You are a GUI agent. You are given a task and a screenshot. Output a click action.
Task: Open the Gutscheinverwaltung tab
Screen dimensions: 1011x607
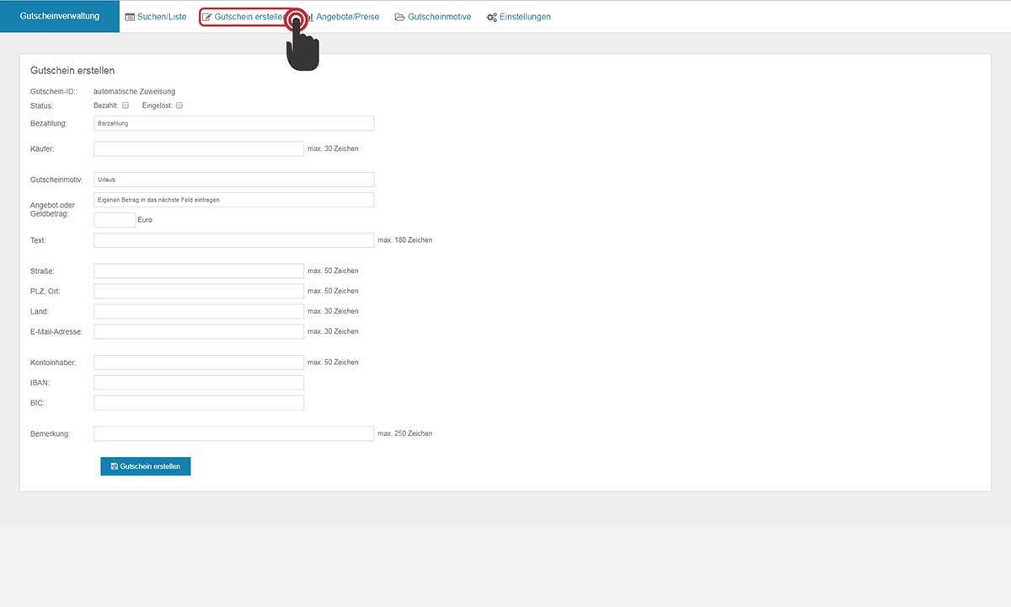pos(59,16)
